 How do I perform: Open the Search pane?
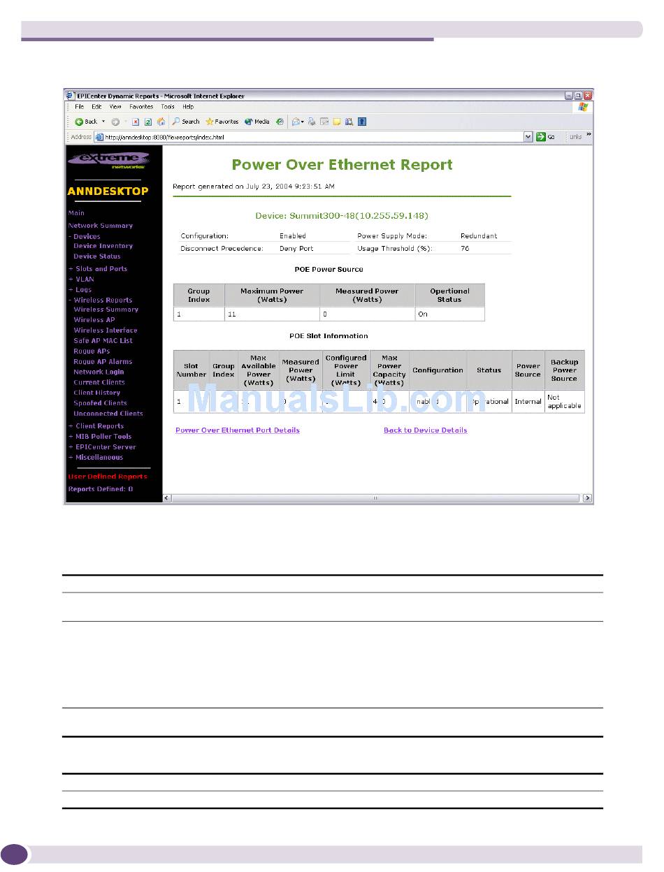click(x=186, y=122)
